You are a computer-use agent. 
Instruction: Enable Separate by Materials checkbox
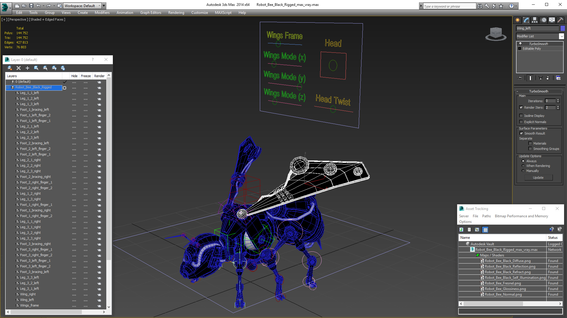[530, 143]
